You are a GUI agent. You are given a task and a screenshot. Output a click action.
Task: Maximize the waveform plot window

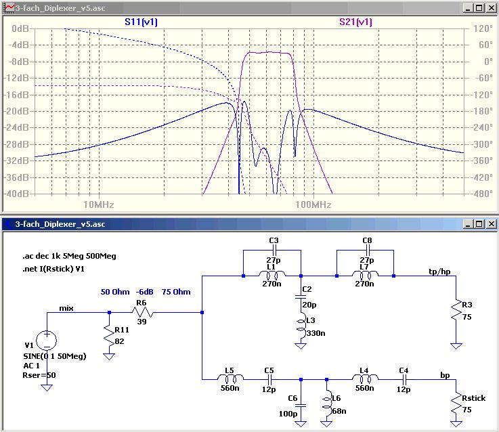pos(479,7)
